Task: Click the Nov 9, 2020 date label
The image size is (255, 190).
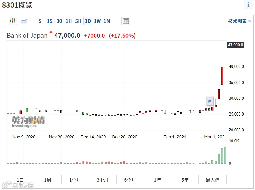Action: (24, 137)
